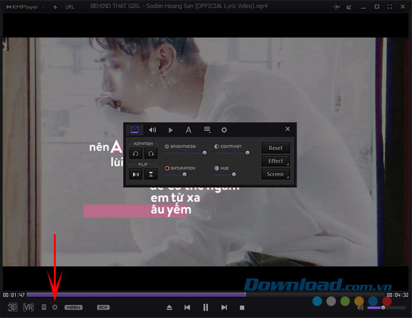Viewport: 412px width, 318px height.
Task: Click the H264 video codec badge
Action: [x=74, y=307]
